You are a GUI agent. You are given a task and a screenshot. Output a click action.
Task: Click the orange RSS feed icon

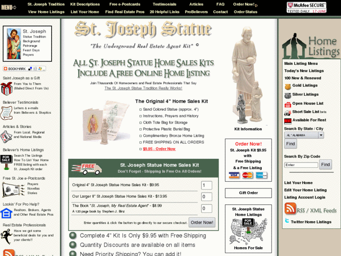(290, 209)
